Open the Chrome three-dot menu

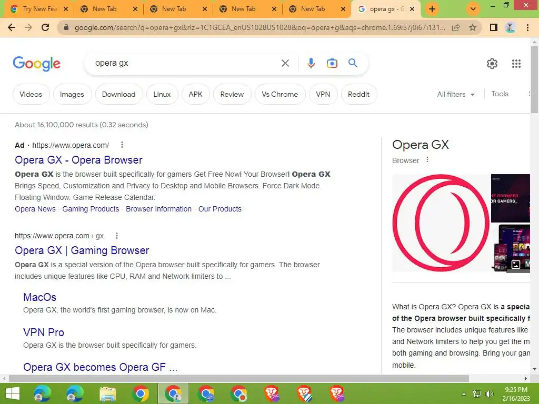coord(527,27)
